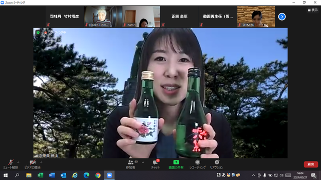The image size is (321, 180).
Task: Start video with ビデオの開始 button
Action: [32, 164]
